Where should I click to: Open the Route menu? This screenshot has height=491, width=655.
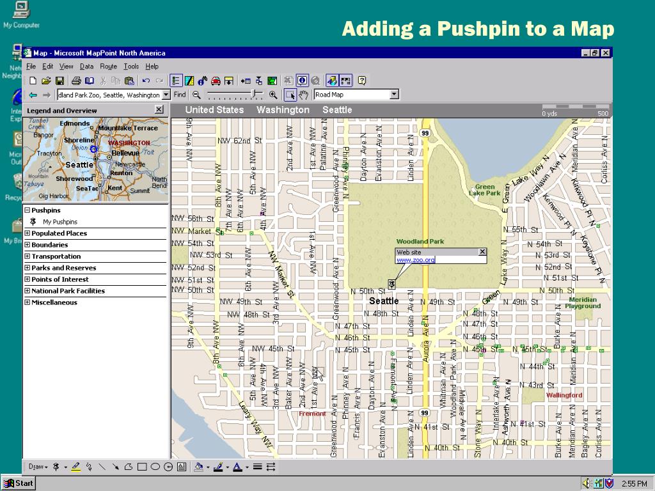click(x=108, y=66)
